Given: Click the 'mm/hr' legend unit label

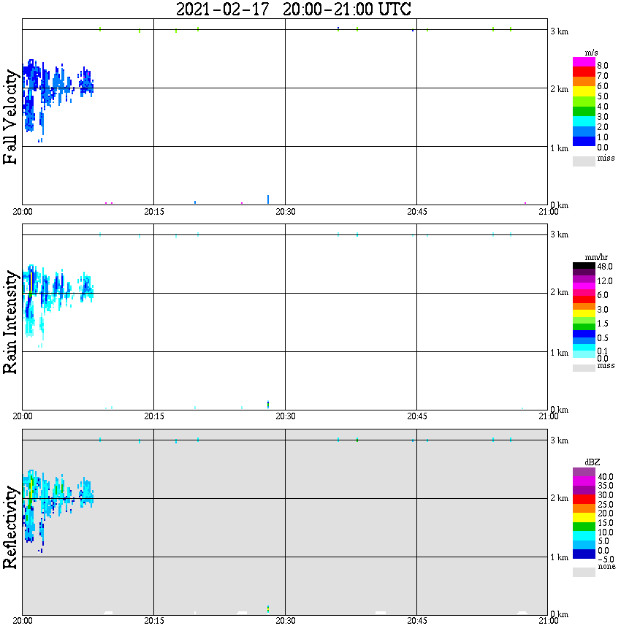Looking at the screenshot, I should pos(596,257).
